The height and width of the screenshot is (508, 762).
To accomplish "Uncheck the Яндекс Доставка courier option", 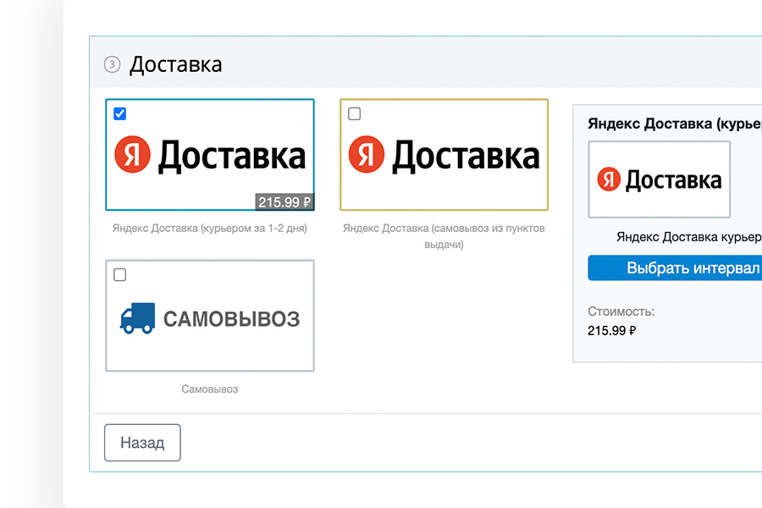I will pyautogui.click(x=119, y=112).
